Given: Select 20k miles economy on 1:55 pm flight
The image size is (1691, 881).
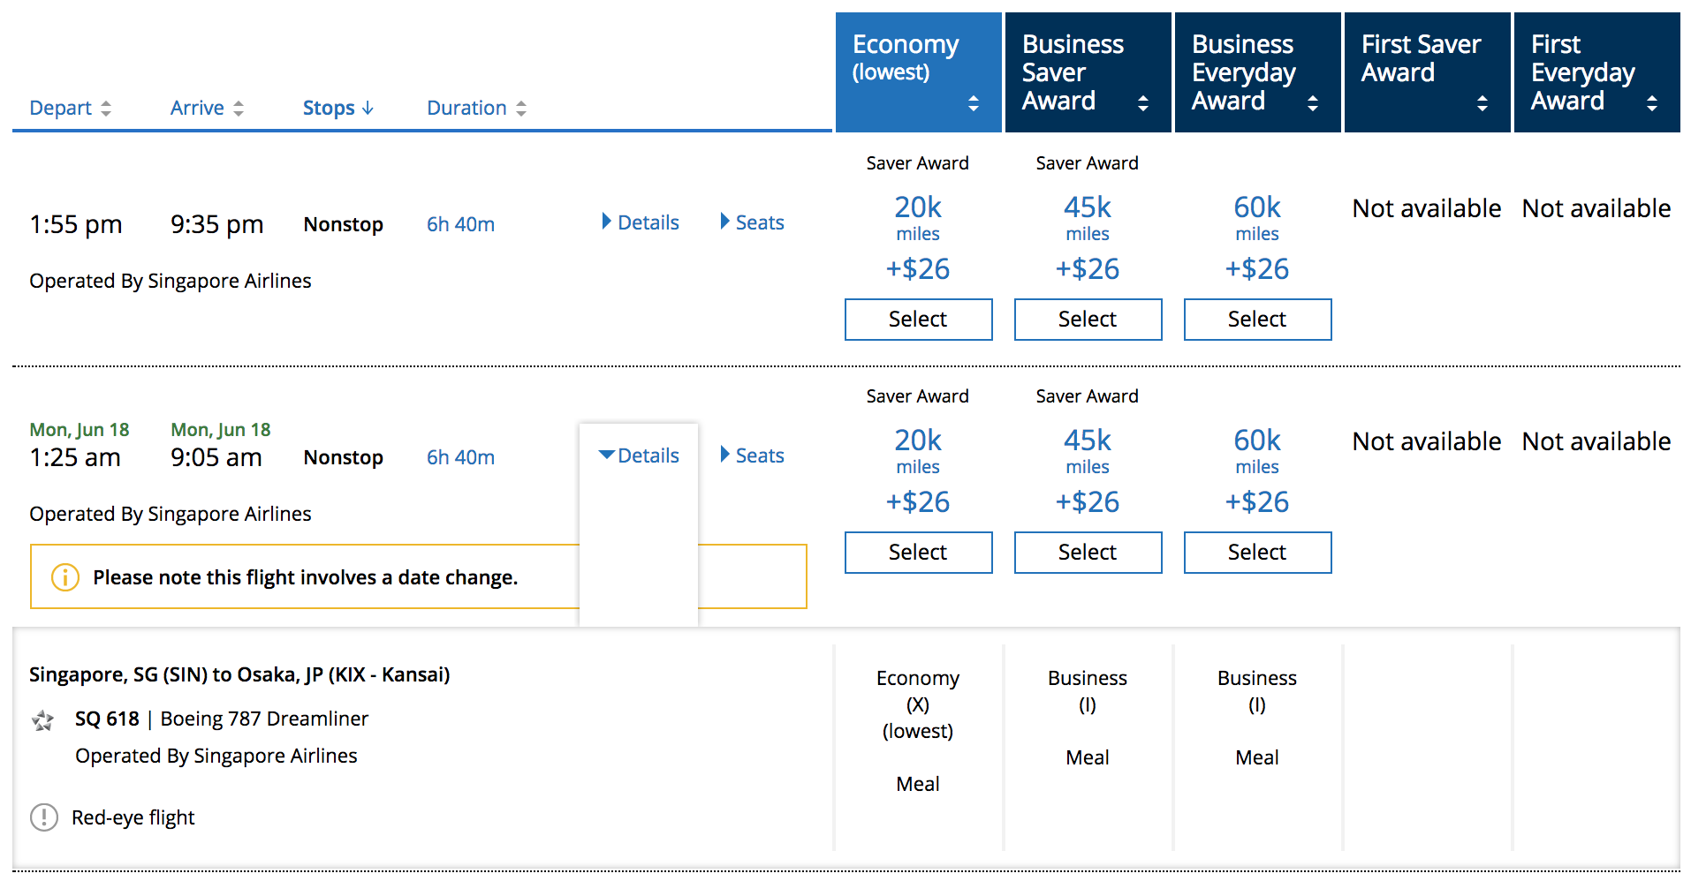Looking at the screenshot, I should click(x=918, y=320).
